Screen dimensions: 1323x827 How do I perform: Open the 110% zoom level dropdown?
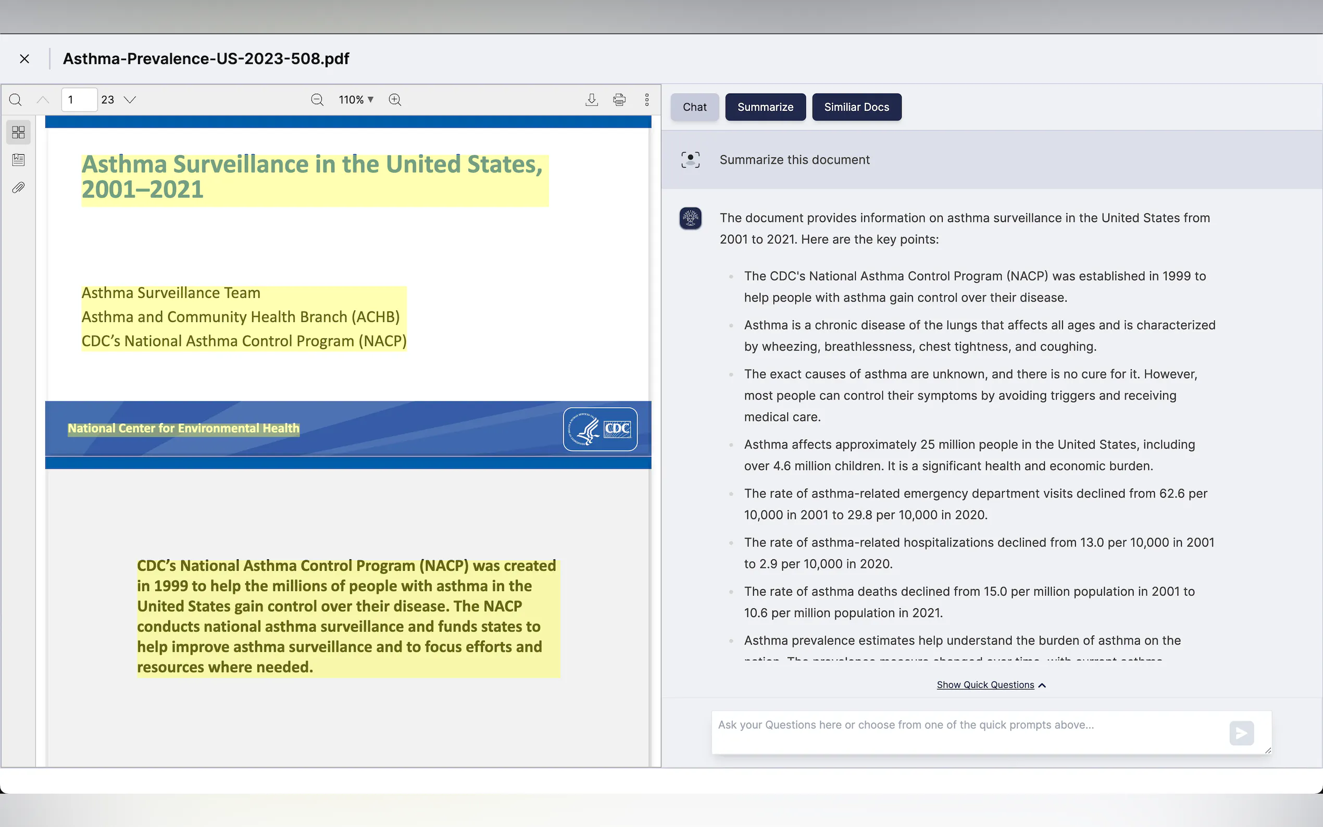click(x=356, y=99)
